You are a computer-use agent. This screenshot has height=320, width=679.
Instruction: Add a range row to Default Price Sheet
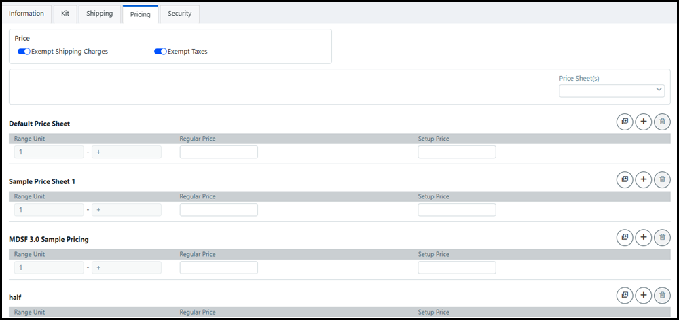point(643,122)
